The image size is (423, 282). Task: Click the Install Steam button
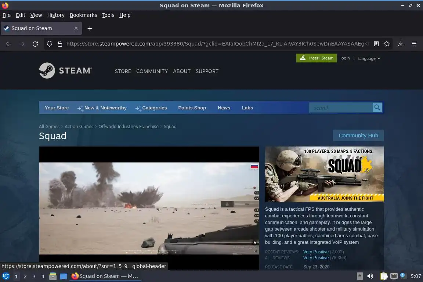[317, 58]
